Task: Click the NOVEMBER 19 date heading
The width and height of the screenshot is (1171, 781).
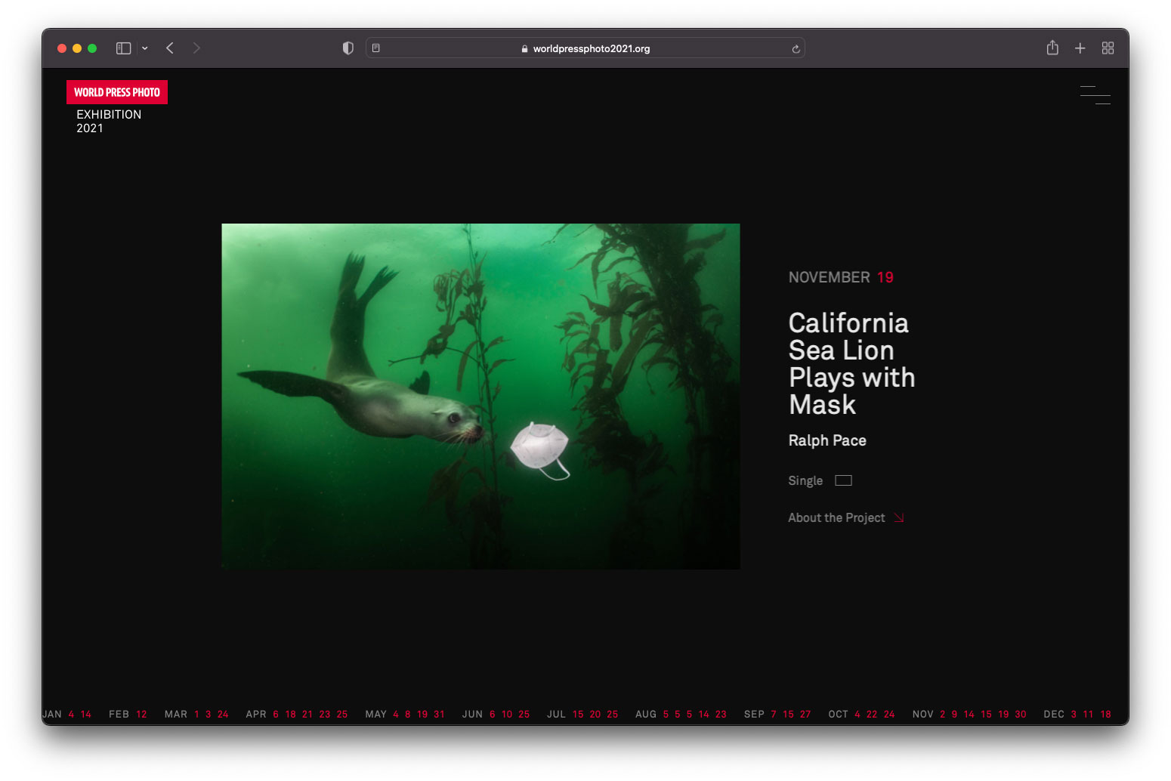Action: 841,277
